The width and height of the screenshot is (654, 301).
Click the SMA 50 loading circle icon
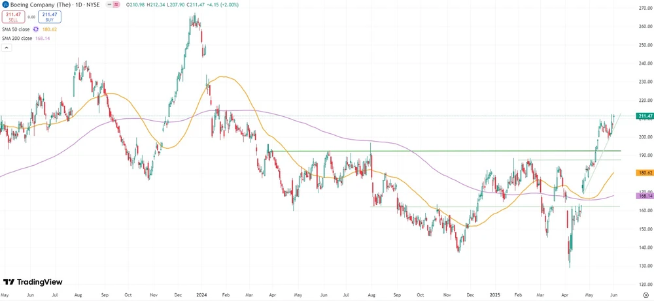point(36,29)
